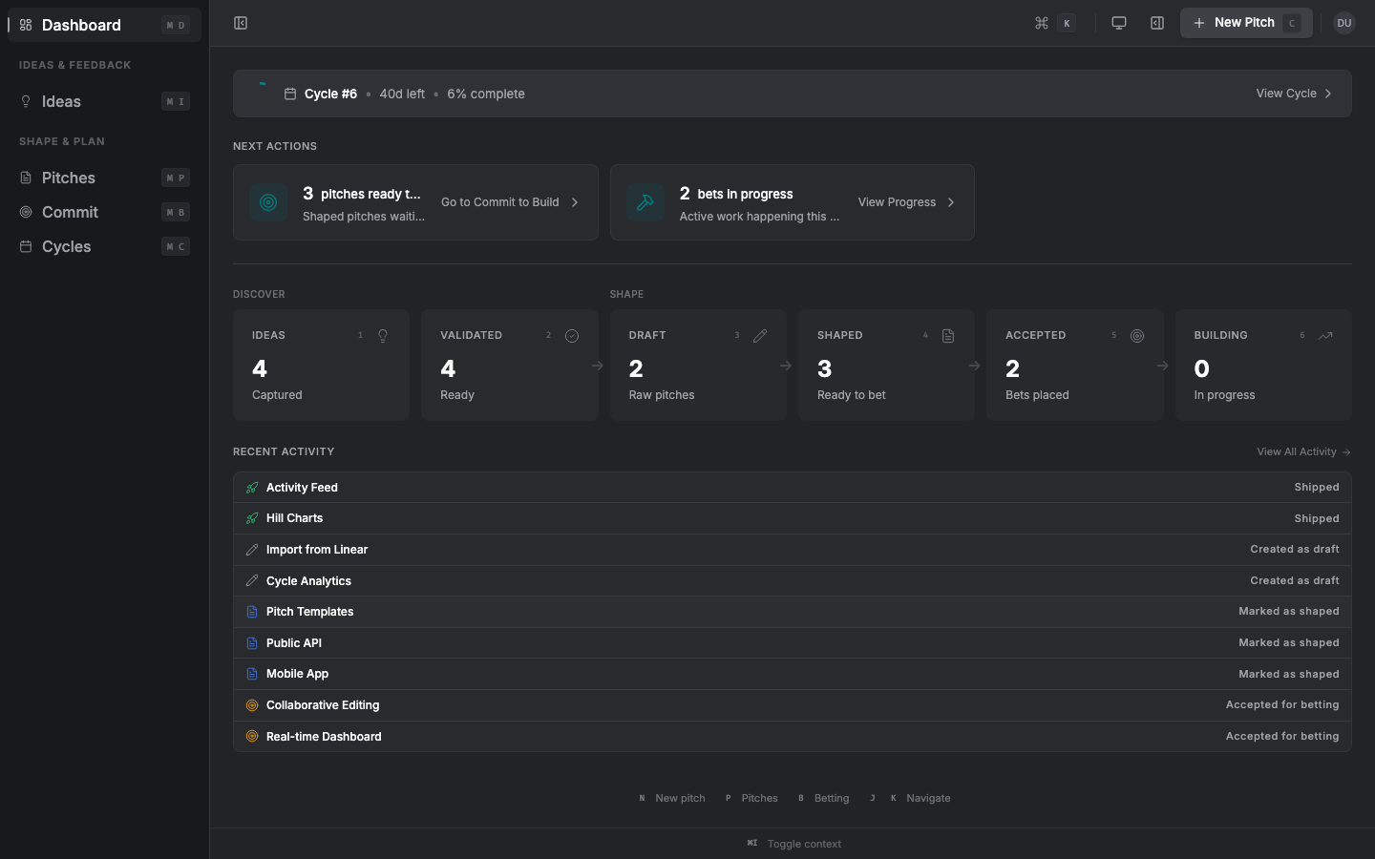Select the Cycles calendar icon in sidebar
Image resolution: width=1375 pixels, height=859 pixels.
click(25, 246)
